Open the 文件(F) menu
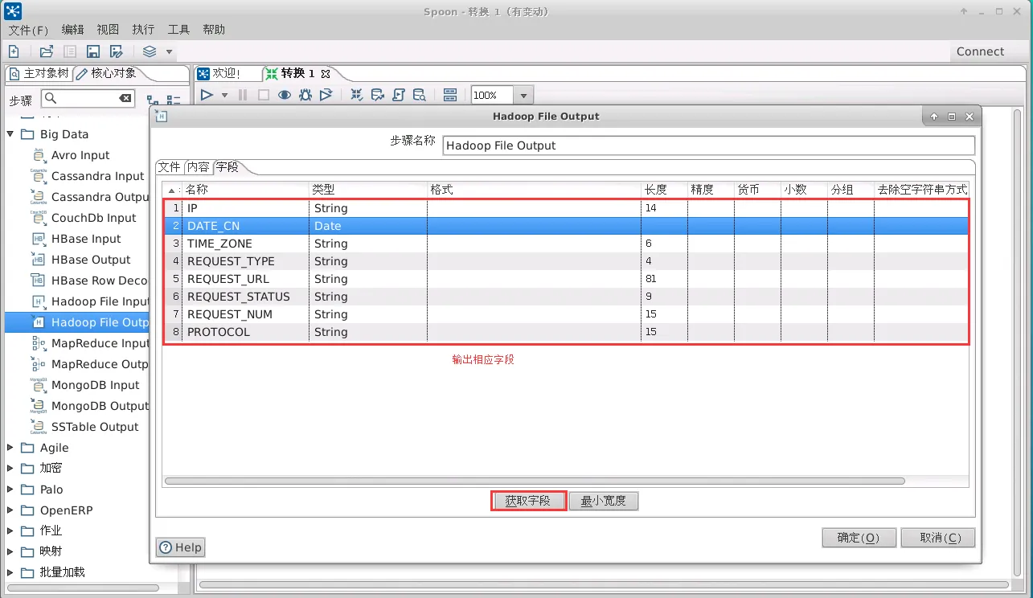The width and height of the screenshot is (1033, 598). point(28,30)
